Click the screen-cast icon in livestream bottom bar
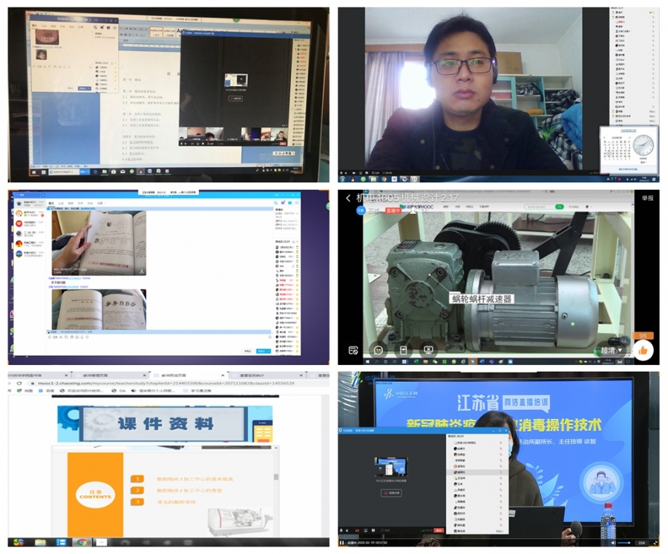 [x=428, y=350]
